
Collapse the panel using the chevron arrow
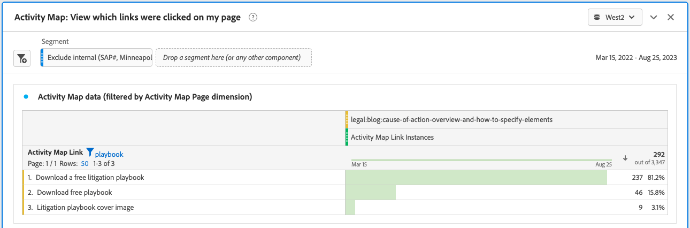654,17
